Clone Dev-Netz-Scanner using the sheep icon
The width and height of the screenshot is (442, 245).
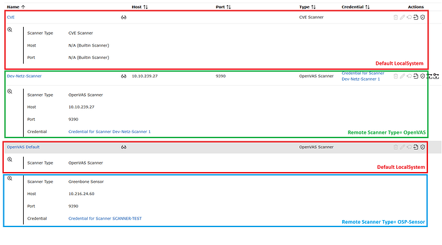409,76
